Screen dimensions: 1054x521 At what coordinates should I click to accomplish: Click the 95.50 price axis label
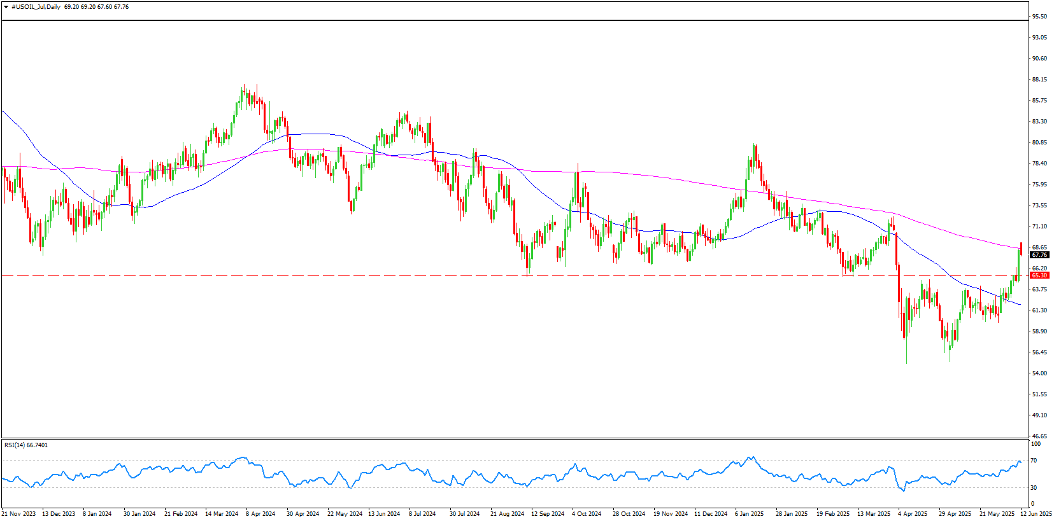tap(1039, 17)
